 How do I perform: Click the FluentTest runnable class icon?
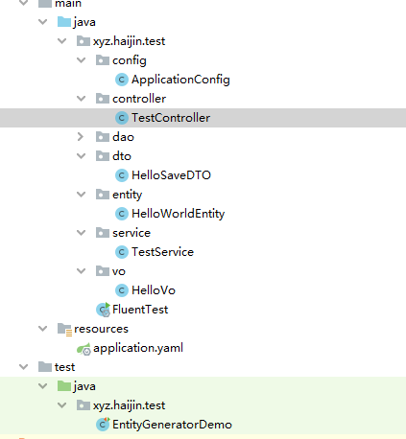103,310
